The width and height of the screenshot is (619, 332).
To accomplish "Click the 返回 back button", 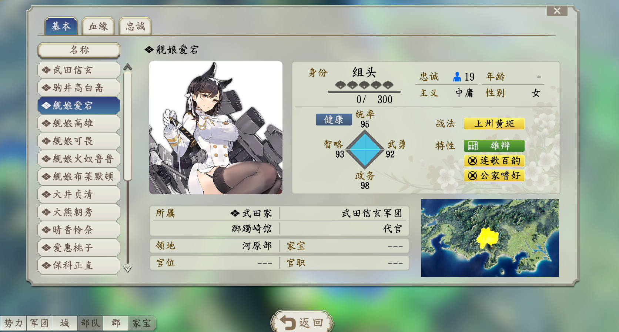I will 302,323.
